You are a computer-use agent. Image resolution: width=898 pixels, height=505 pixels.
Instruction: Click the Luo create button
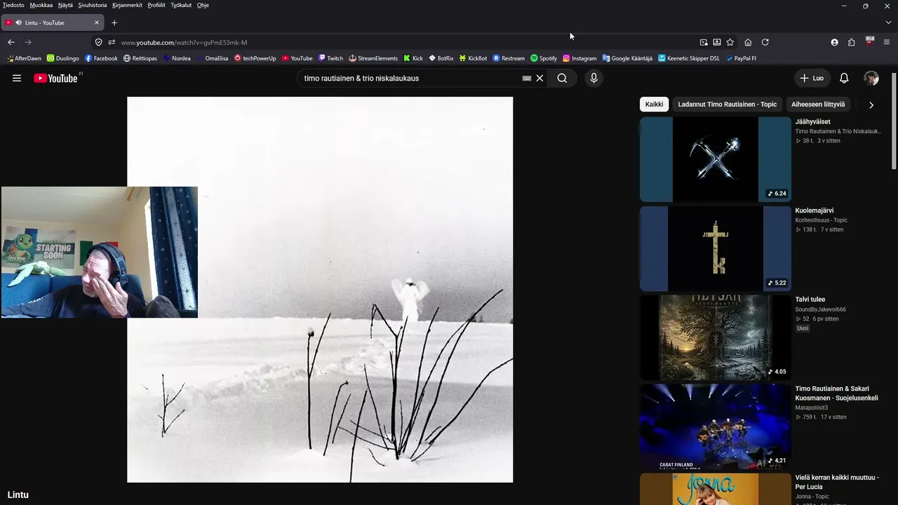[x=812, y=78]
